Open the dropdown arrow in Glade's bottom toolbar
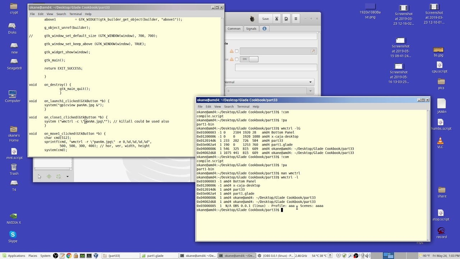Screen dimensions: 460x259 coord(67,177)
